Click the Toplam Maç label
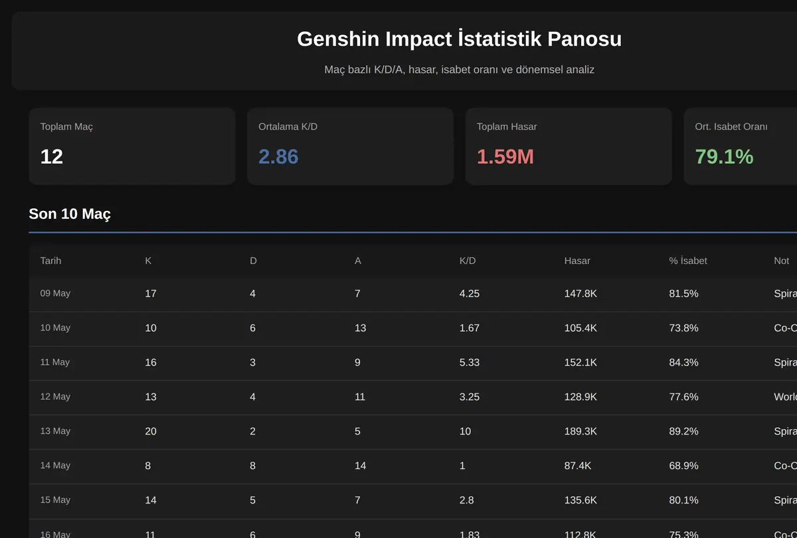The width and height of the screenshot is (797, 538). (66, 127)
